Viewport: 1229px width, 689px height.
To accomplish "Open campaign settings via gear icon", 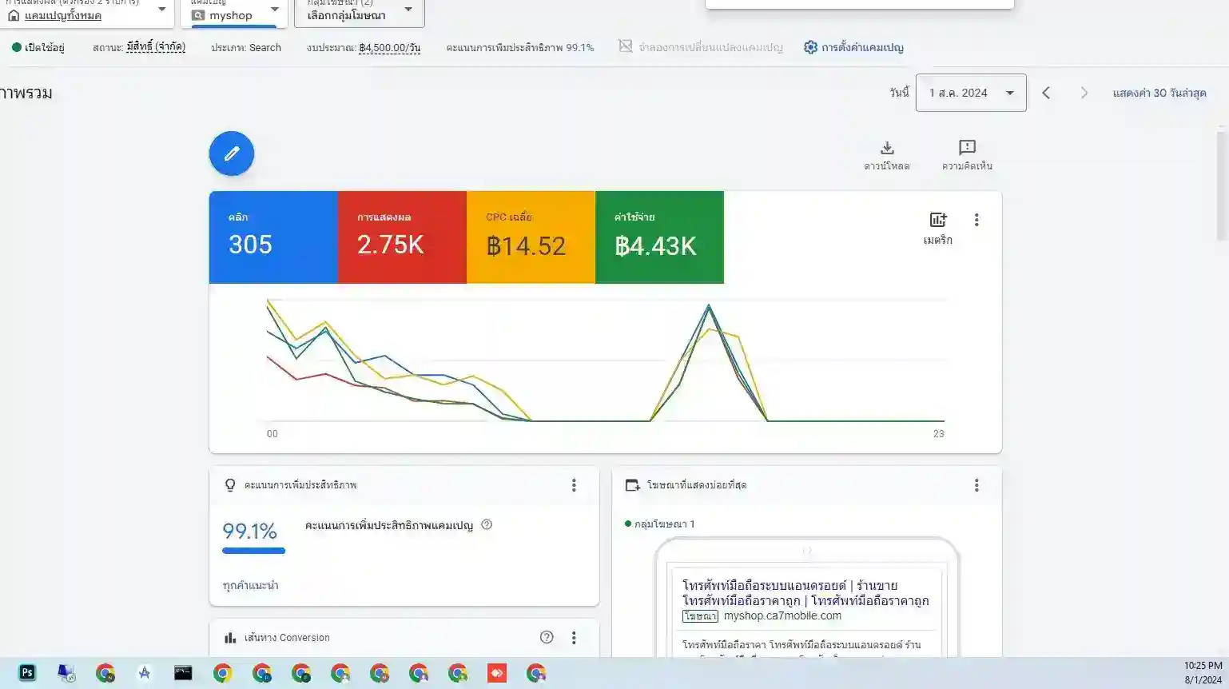I will click(x=809, y=47).
